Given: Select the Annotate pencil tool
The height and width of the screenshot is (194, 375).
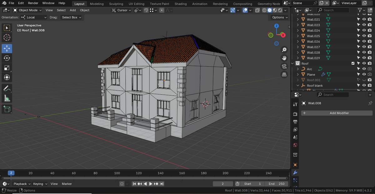Looking at the screenshot, I should (7, 89).
